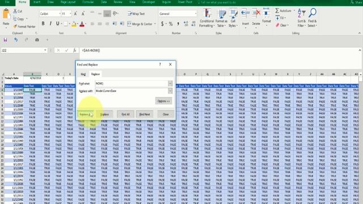This screenshot has width=363, height=204.
Task: Click the Insert Function fx icon
Action: click(x=74, y=50)
